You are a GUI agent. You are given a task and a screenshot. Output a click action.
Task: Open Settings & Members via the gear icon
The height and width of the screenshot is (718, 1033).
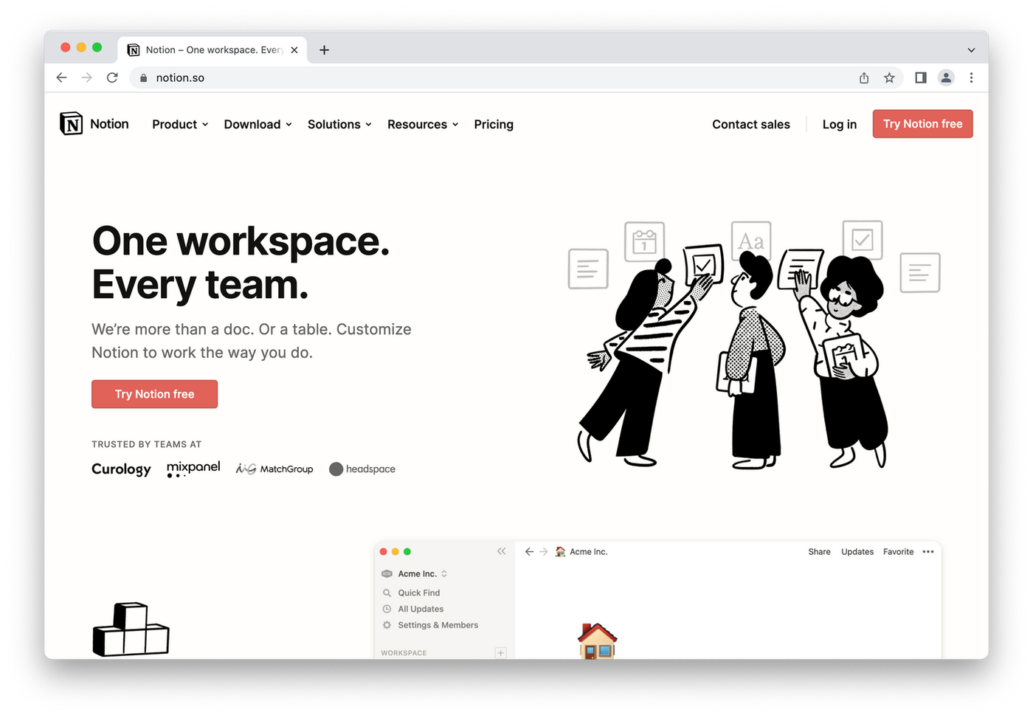387,625
